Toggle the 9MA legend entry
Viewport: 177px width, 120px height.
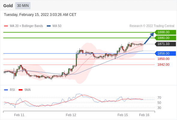pyautogui.click(x=25, y=90)
